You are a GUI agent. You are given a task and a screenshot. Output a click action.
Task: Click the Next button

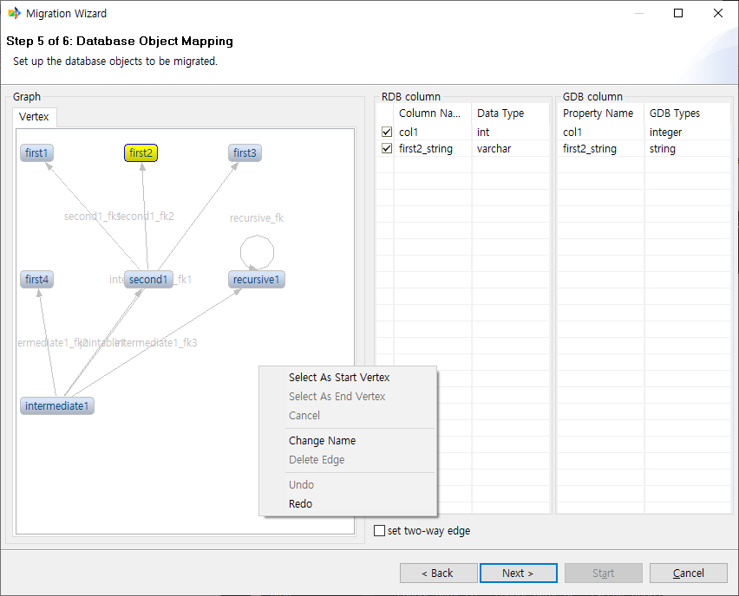518,573
